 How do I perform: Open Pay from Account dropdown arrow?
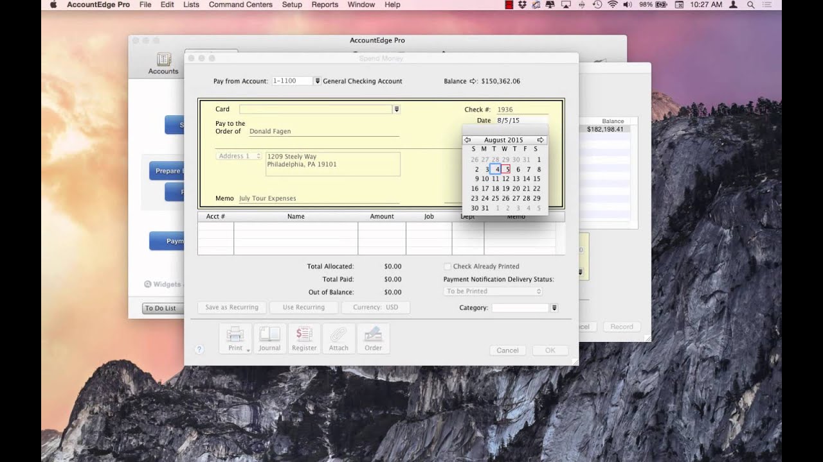[317, 81]
